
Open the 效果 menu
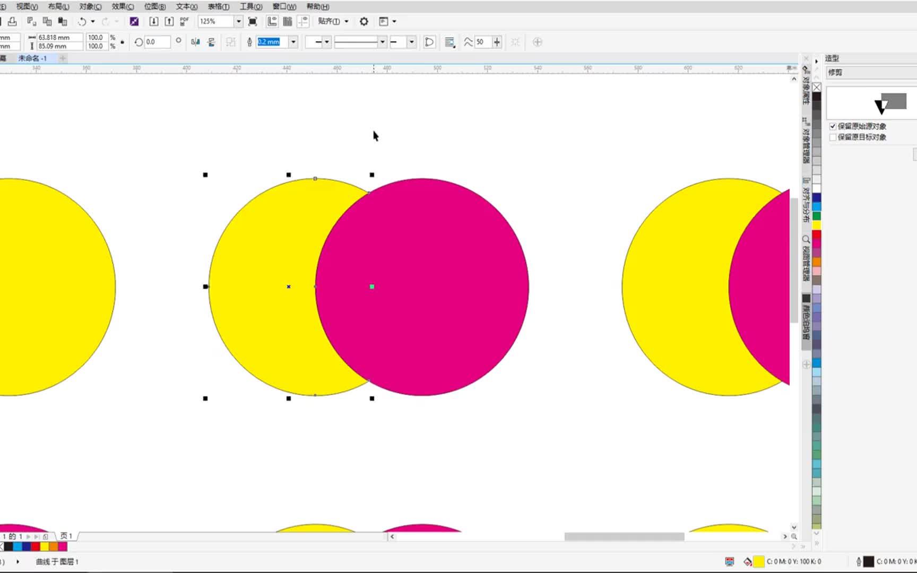[123, 6]
